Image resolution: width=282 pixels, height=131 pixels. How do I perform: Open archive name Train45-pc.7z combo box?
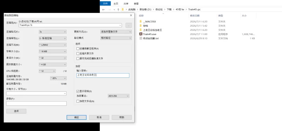(70, 25)
